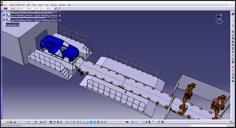Screen dimensions: 236x128
Task: Select the Applications tree node
Action: click(12, 25)
